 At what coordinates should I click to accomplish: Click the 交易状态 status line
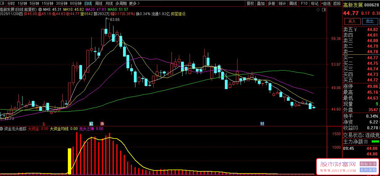361,135
